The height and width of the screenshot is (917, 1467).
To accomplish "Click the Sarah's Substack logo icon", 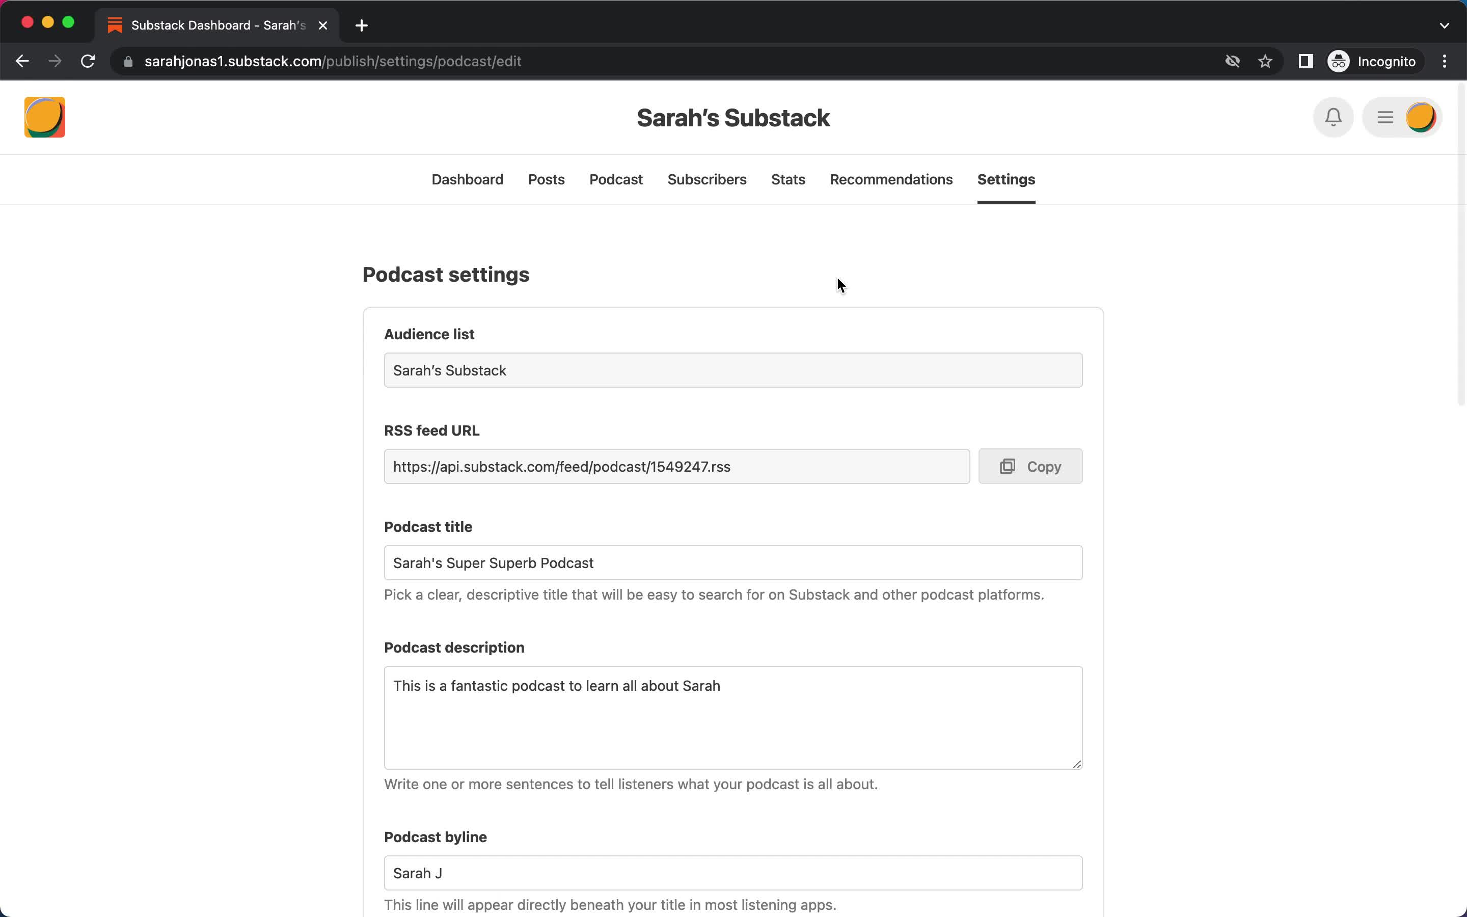I will (x=44, y=116).
